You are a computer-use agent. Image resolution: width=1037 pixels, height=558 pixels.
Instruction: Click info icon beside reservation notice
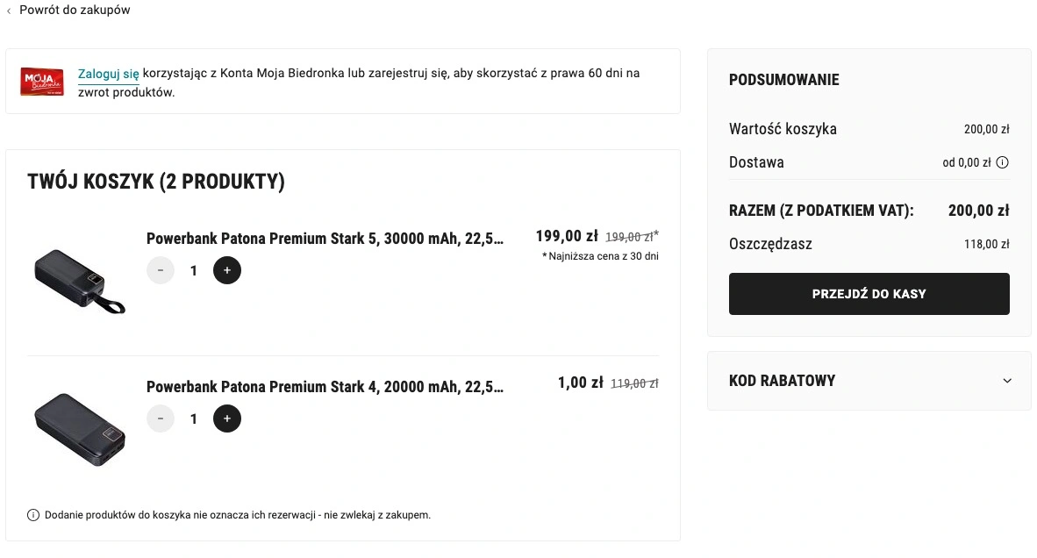tap(33, 515)
